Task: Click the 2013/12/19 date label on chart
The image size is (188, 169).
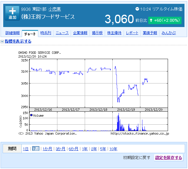Action: [x=126, y=110]
